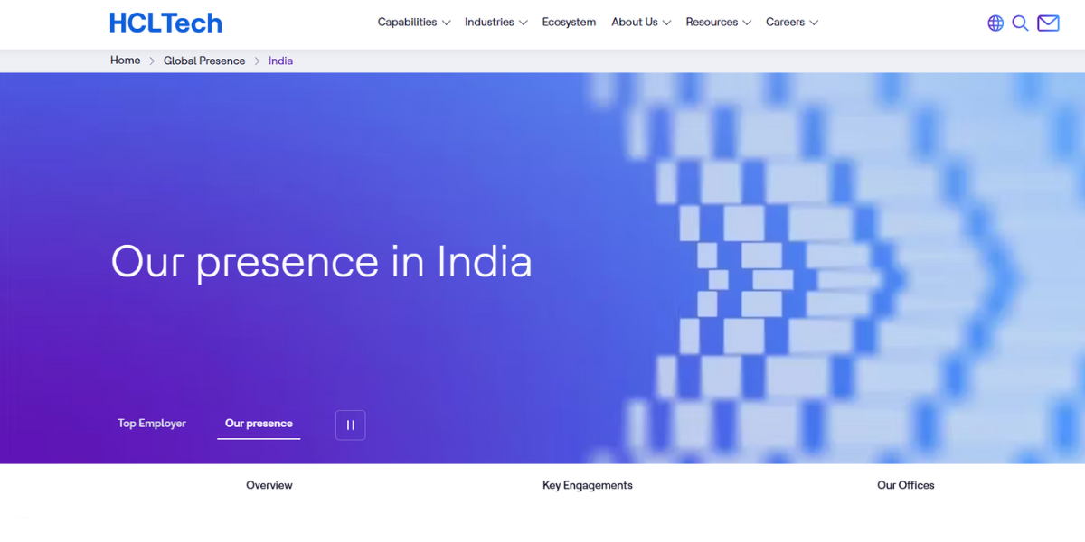This screenshot has height=542, width=1085.
Task: Pause the banner slideshow
Action: [x=350, y=425]
